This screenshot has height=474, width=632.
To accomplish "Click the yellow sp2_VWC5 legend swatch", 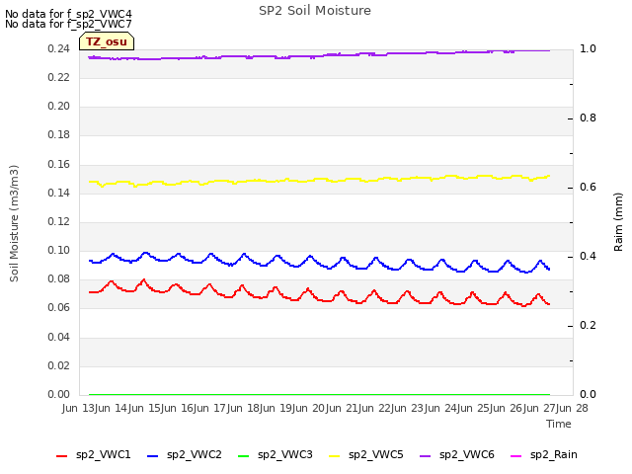I will point(334,456).
